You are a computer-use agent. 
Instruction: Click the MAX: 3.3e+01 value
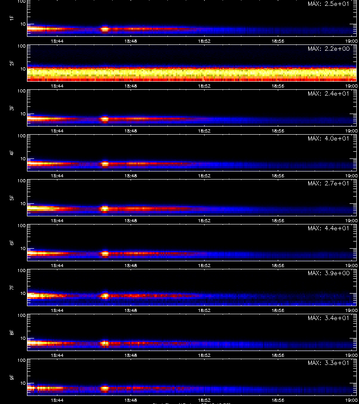[x=328, y=363]
